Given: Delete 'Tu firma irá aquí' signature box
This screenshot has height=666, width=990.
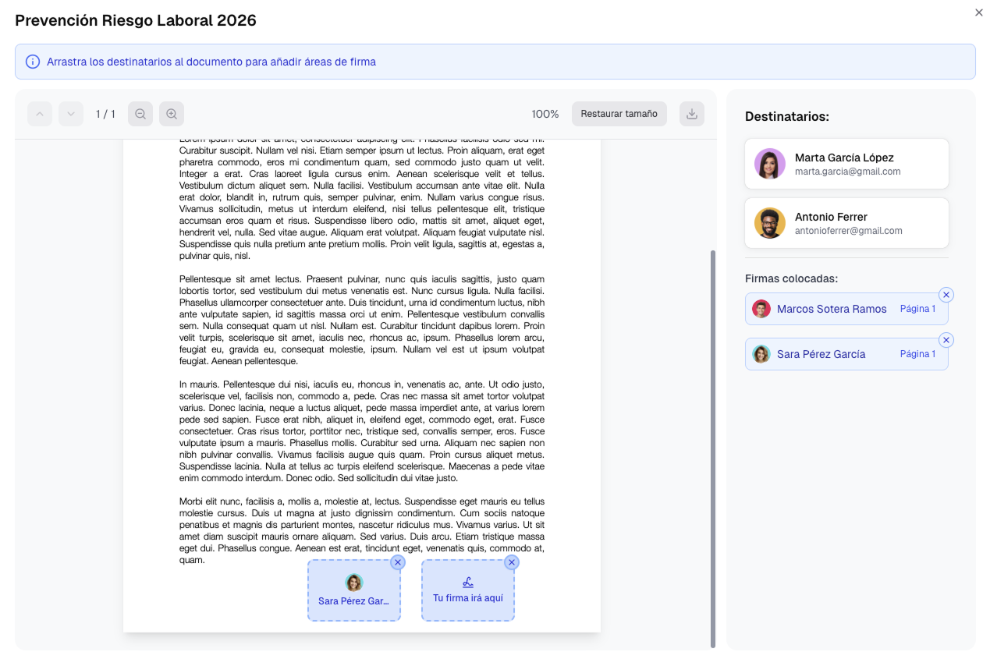Looking at the screenshot, I should coord(511,562).
